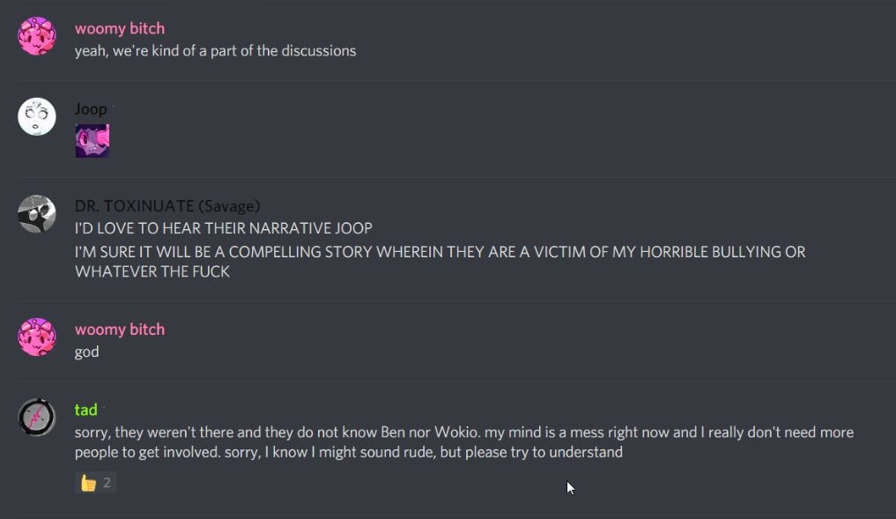Toggle the thumbs-up reaction showing count 2
Viewport: 896px width, 519px height.
[x=95, y=483]
